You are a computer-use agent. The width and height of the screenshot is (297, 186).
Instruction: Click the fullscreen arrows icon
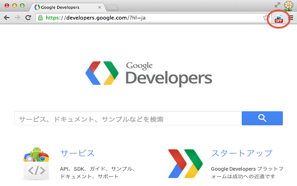278,5
